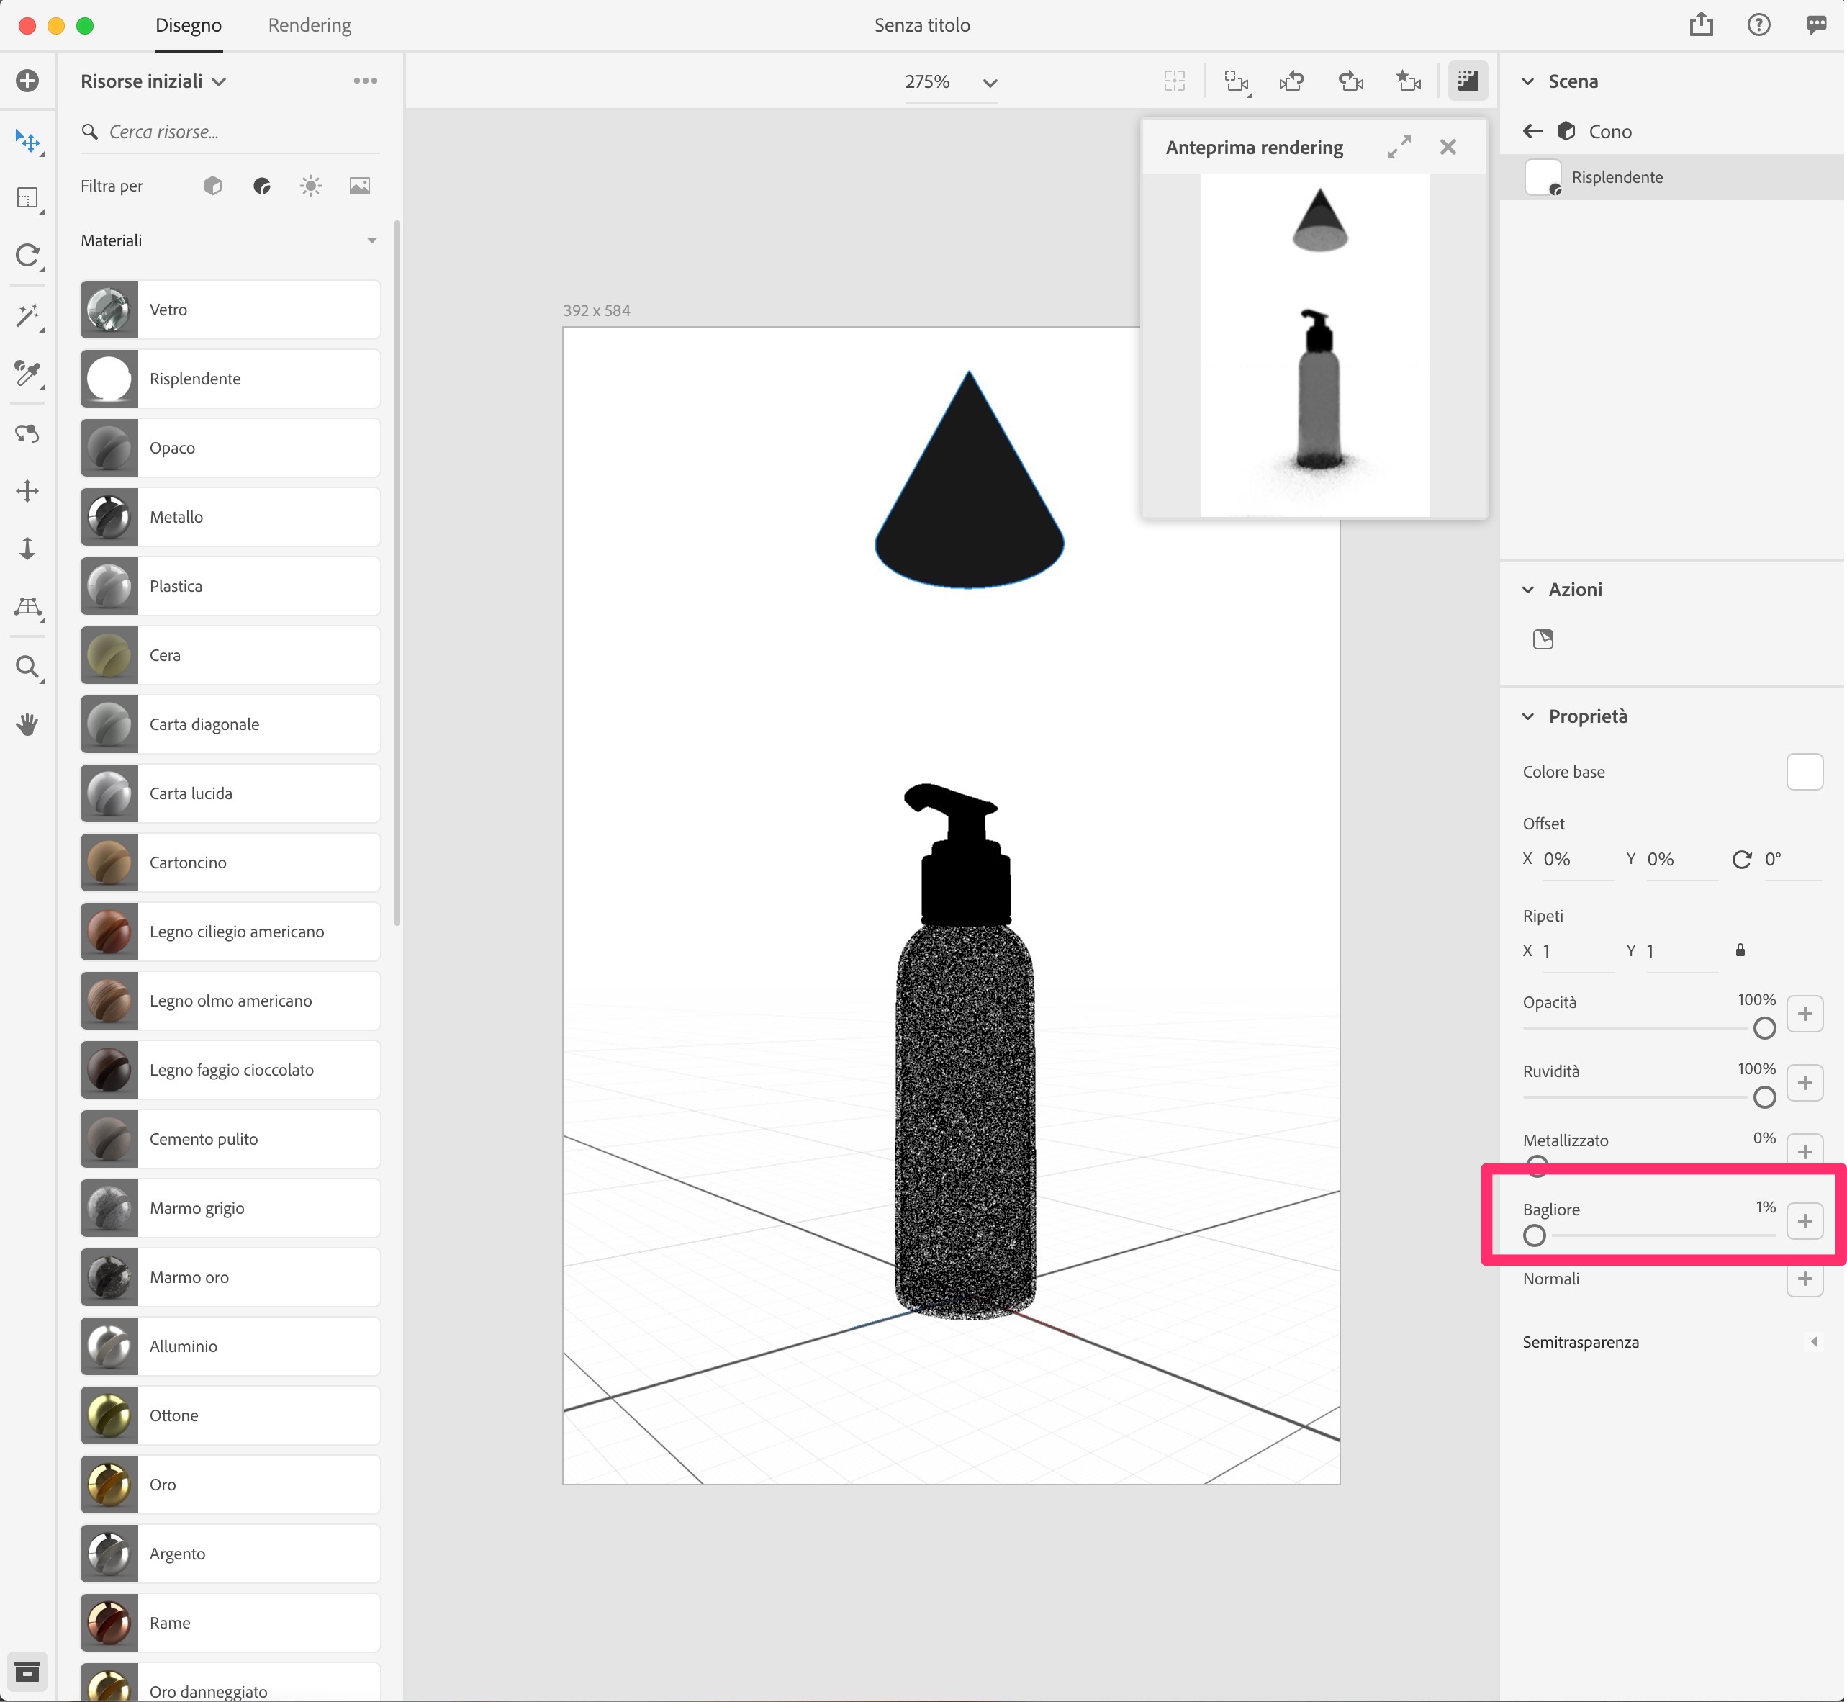This screenshot has height=1702, width=1847.
Task: Apply the Vetro material
Action: 230,310
